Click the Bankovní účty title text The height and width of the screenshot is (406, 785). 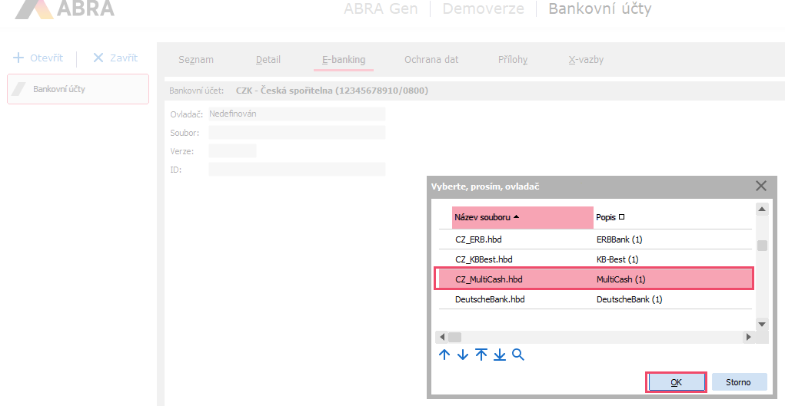(600, 8)
